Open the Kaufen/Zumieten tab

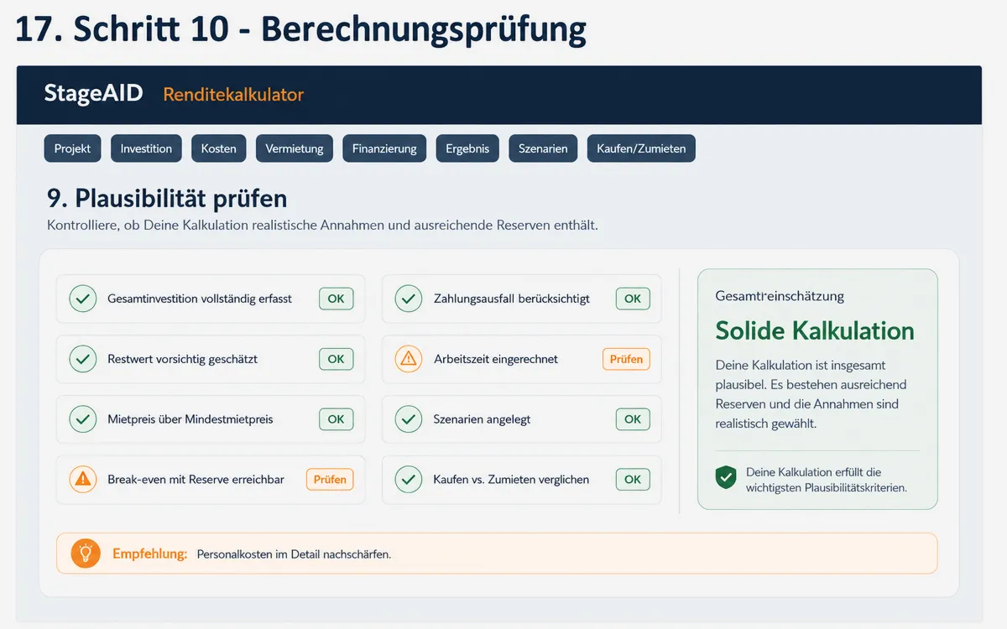click(641, 148)
